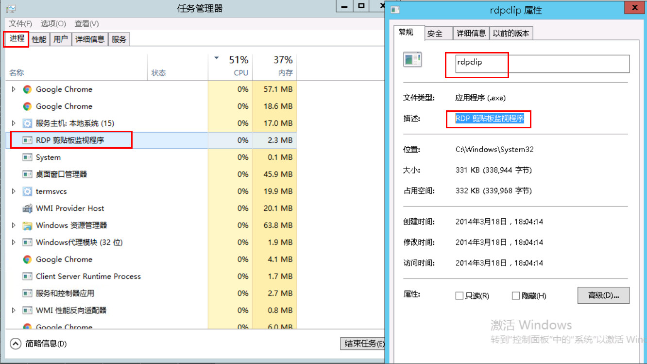Click the RDP 剪贴板监视程序 process icon

pyautogui.click(x=27, y=140)
